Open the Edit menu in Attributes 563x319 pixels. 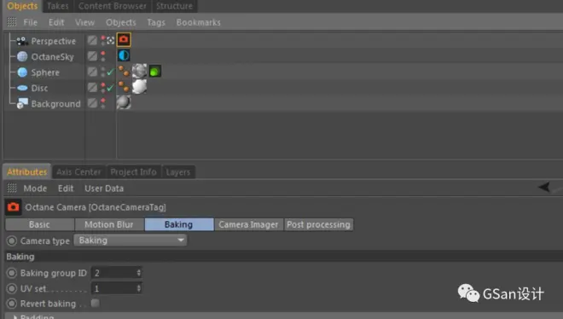click(66, 188)
